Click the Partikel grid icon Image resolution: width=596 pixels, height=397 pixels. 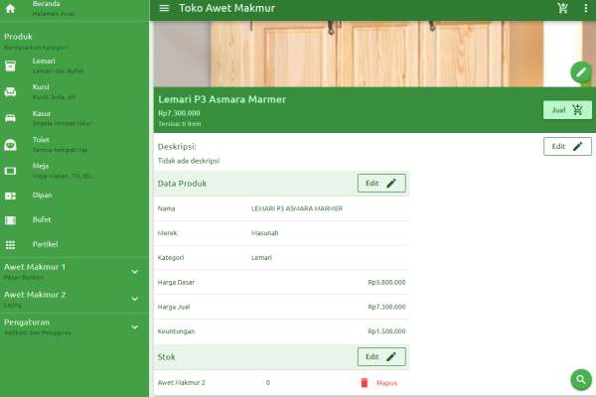tap(10, 244)
